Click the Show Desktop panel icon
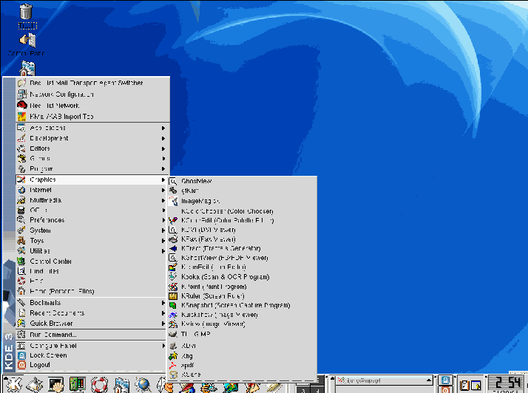Viewport: 528px width, 393px height. (35, 384)
